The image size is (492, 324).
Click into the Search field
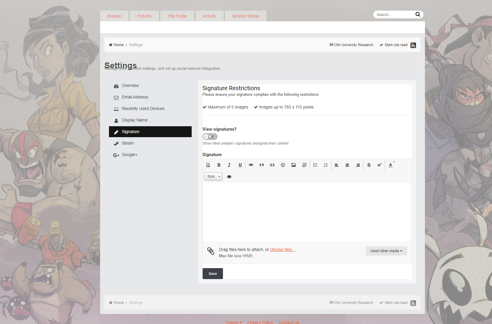[394, 14]
